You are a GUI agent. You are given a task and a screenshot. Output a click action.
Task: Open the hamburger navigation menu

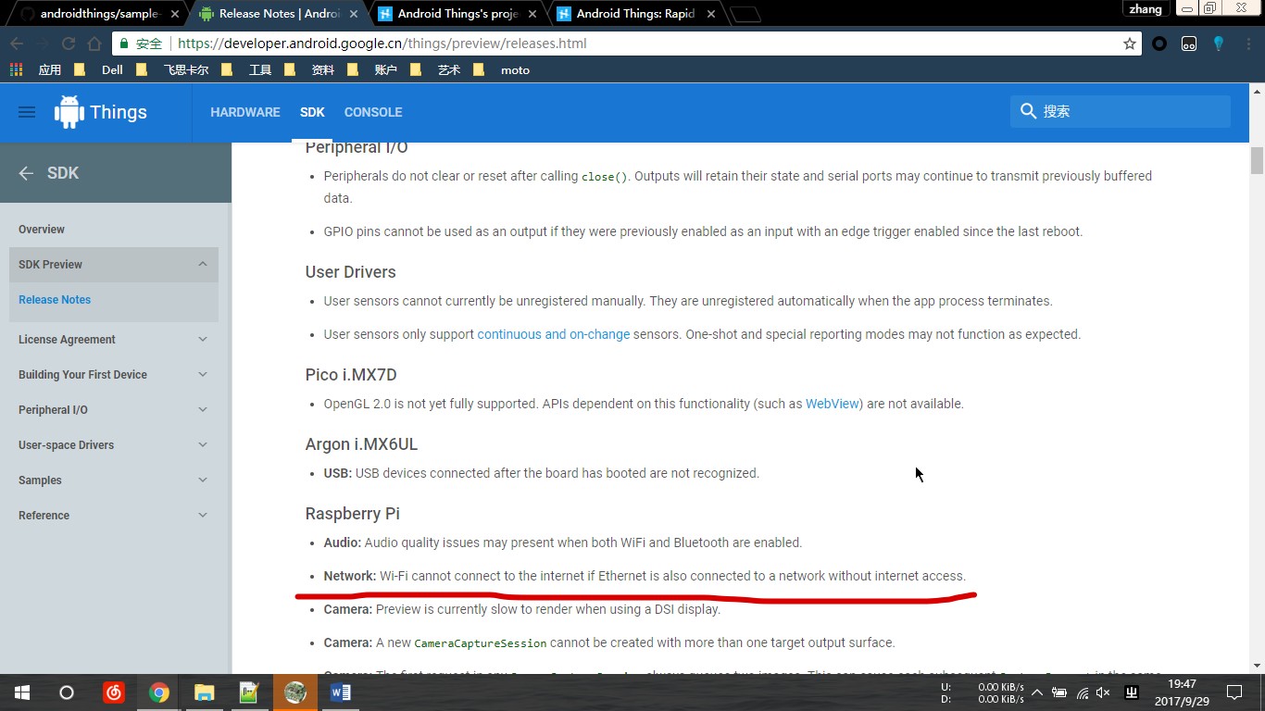(27, 112)
